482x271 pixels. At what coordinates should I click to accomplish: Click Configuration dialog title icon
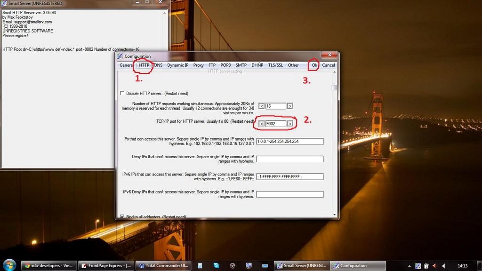point(120,56)
